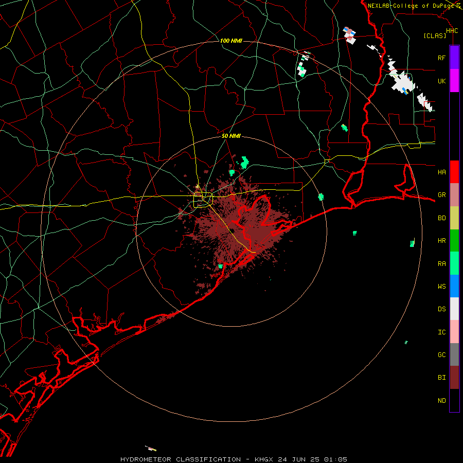
Task: Pick the mint green RA legend swatch
Action: 454,263
